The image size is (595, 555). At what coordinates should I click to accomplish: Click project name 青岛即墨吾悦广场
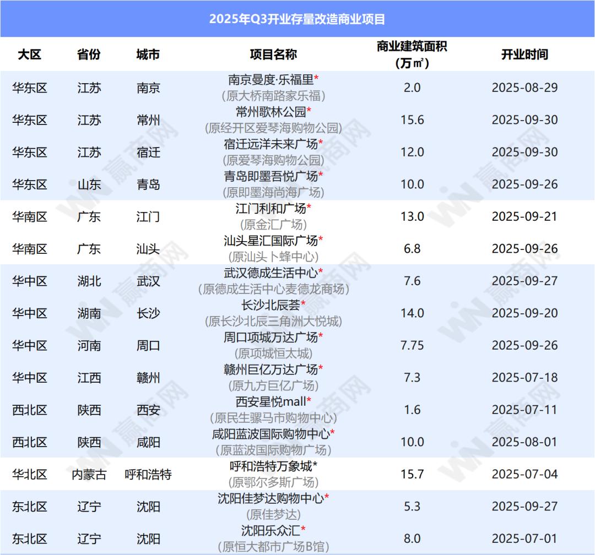click(x=271, y=176)
